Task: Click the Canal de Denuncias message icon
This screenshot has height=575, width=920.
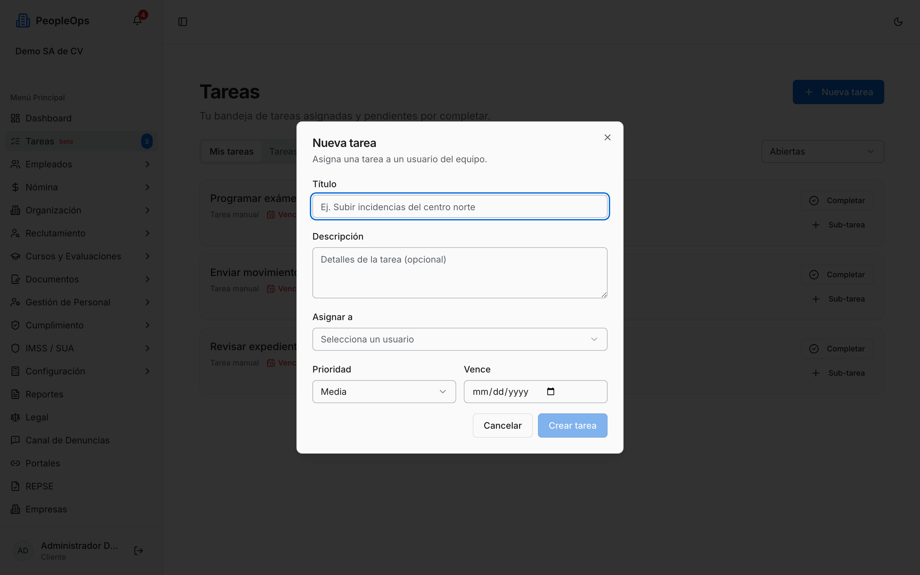Action: point(15,441)
